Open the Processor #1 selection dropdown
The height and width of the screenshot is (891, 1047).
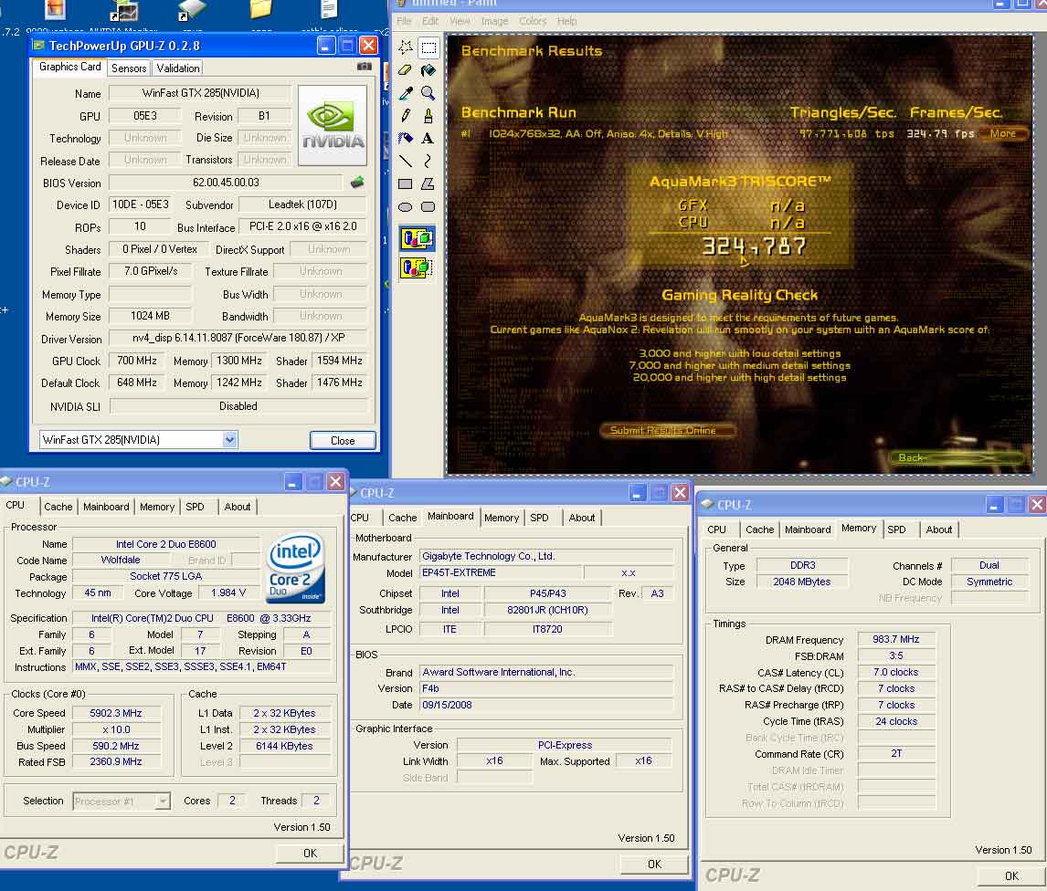[x=163, y=801]
